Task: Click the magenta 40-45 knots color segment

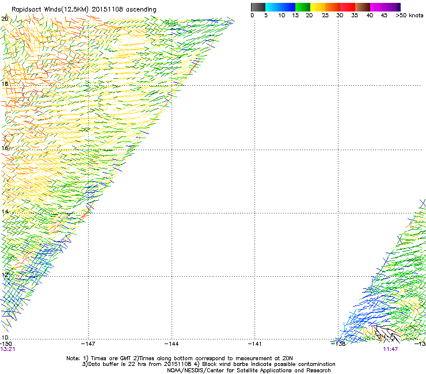Action: [x=378, y=7]
